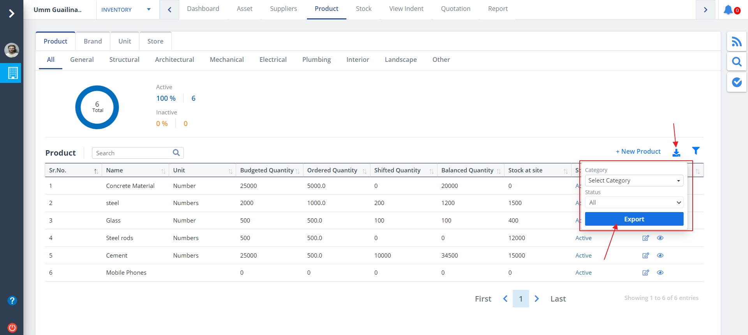
Task: Open the INVENTORY module dropdown
Action: pyautogui.click(x=126, y=10)
